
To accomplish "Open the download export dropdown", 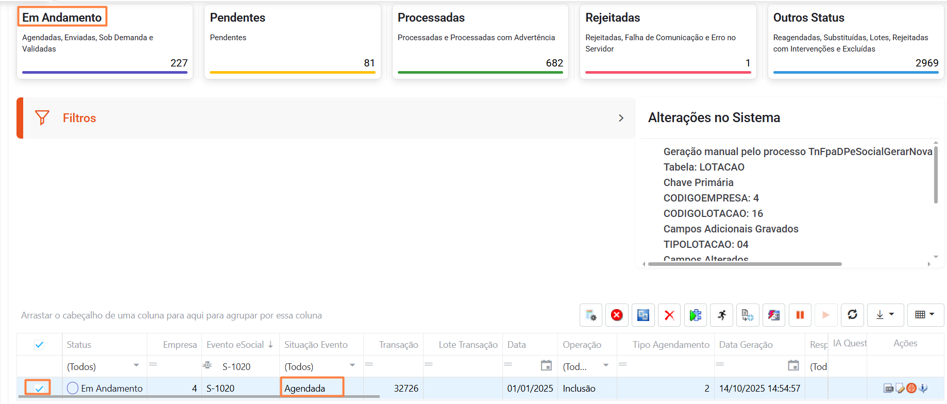I will (x=885, y=315).
